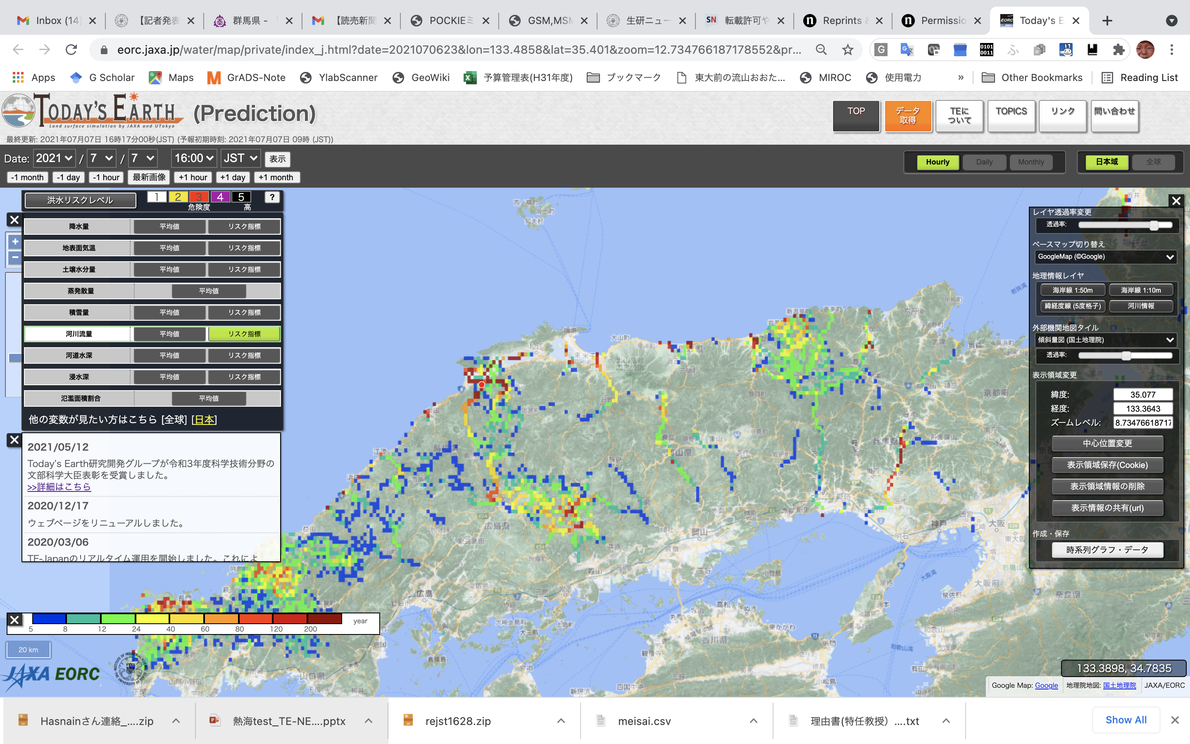
Task: Click the map zoom in plus button
Action: 15,242
